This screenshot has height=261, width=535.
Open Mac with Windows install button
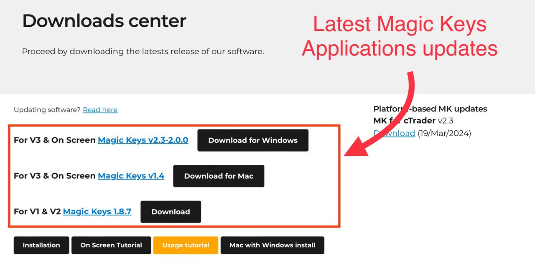(x=273, y=245)
